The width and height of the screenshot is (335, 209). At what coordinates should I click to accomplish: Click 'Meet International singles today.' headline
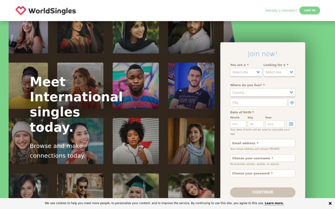click(76, 104)
